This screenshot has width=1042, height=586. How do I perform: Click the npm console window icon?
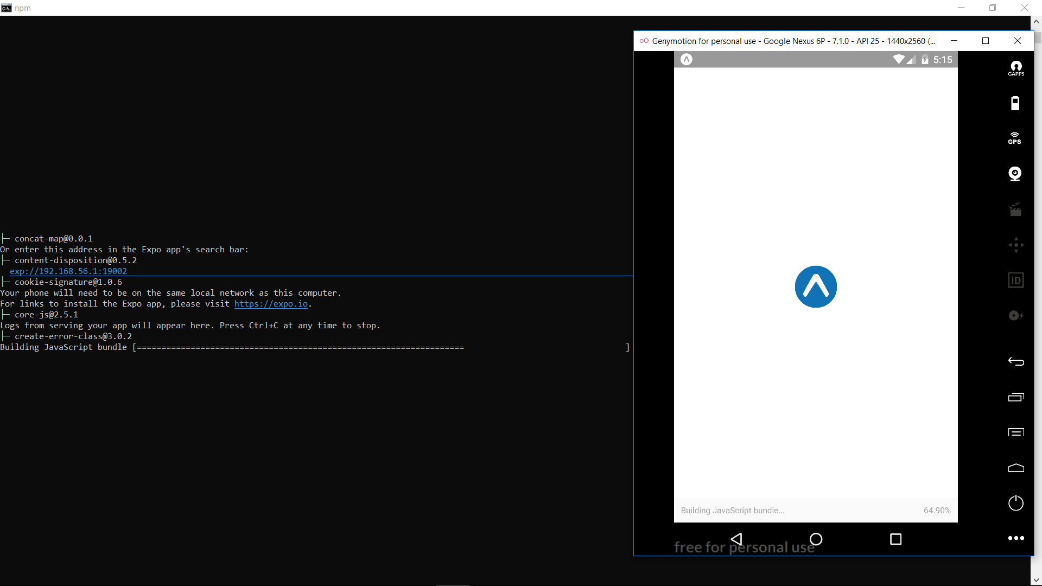click(x=7, y=8)
